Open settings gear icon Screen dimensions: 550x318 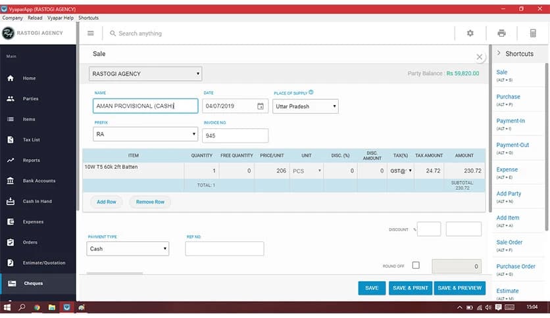click(x=470, y=34)
